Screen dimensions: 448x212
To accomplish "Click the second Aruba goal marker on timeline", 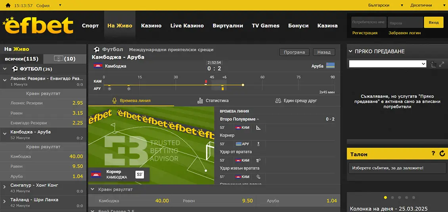I will click(128, 89).
